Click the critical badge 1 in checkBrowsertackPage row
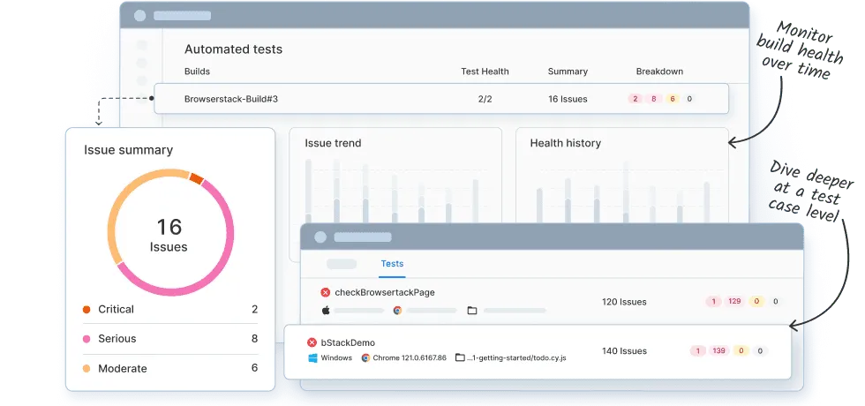This screenshot has height=406, width=865. pyautogui.click(x=713, y=302)
